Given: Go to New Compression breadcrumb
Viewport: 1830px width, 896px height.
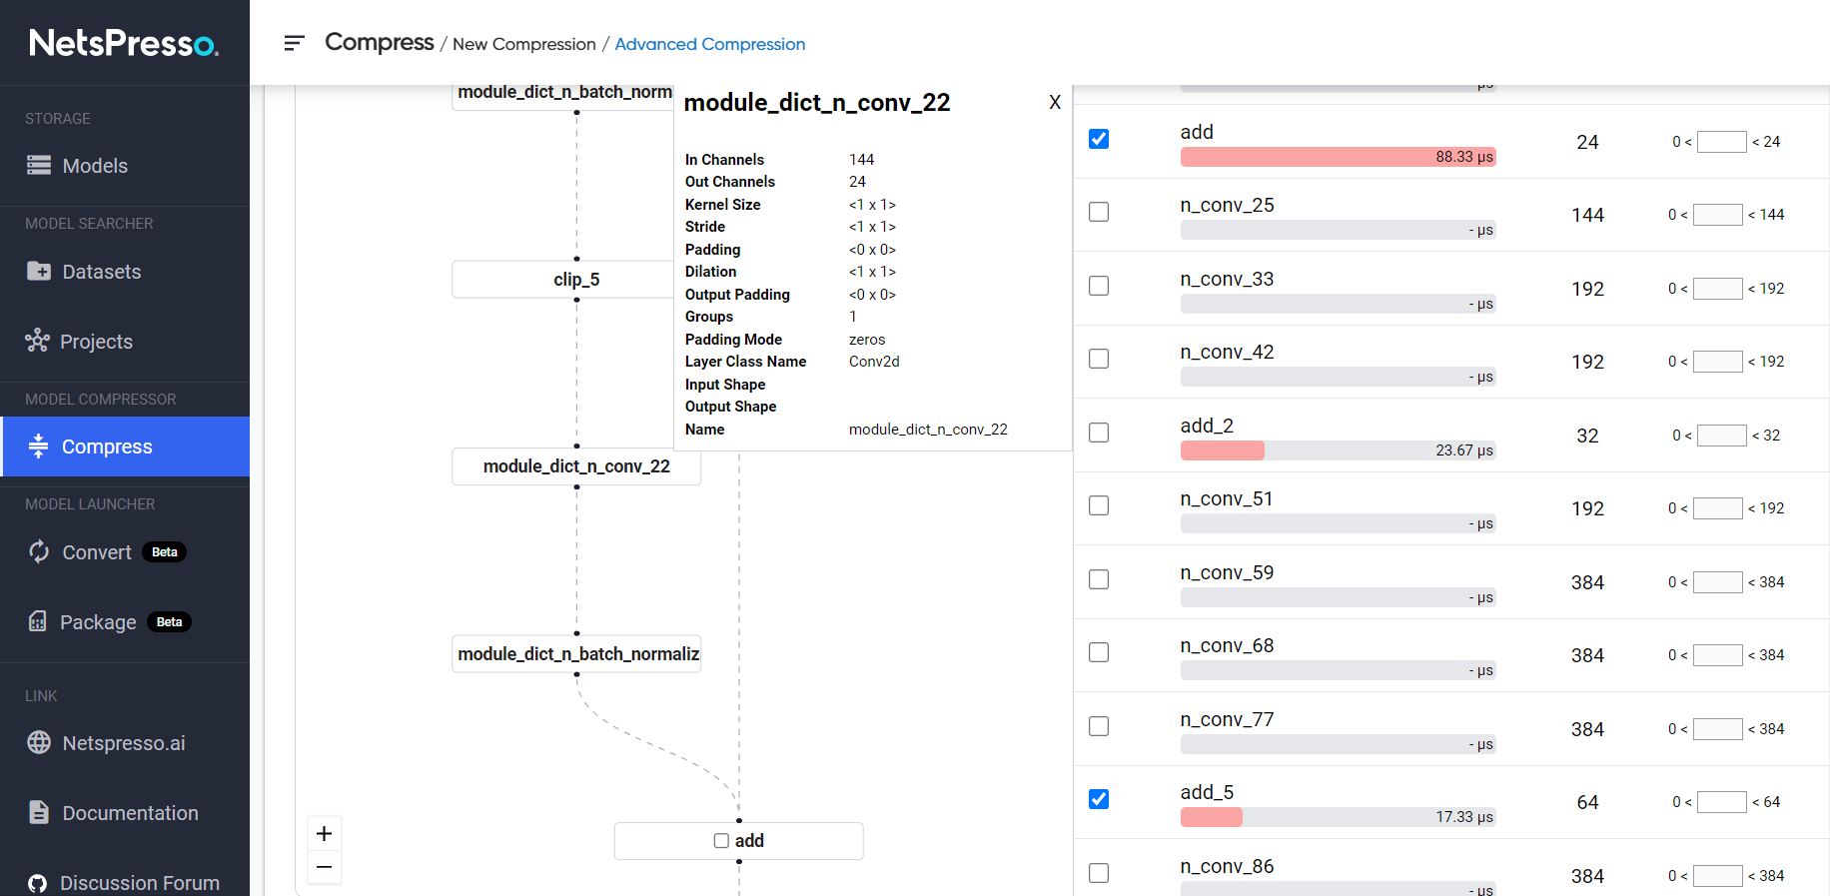Looking at the screenshot, I should coord(523,44).
